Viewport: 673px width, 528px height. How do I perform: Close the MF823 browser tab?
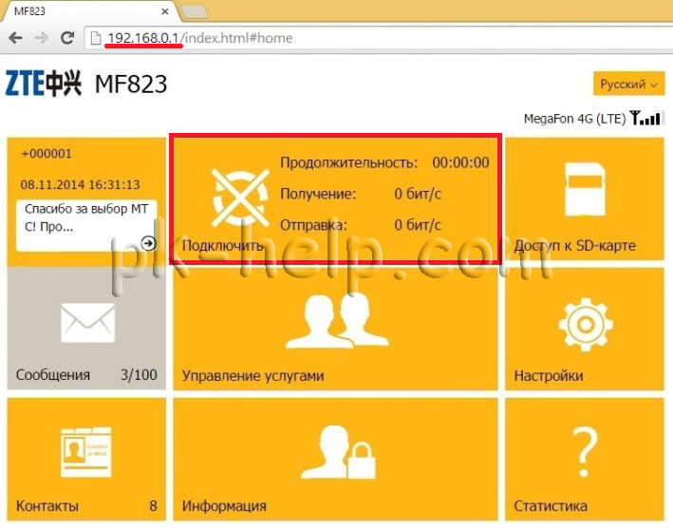point(165,11)
